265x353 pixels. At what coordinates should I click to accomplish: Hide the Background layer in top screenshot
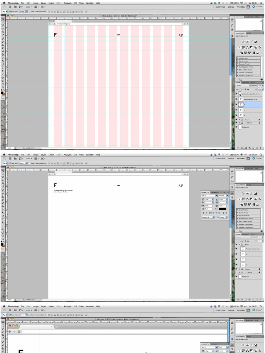tap(236, 127)
